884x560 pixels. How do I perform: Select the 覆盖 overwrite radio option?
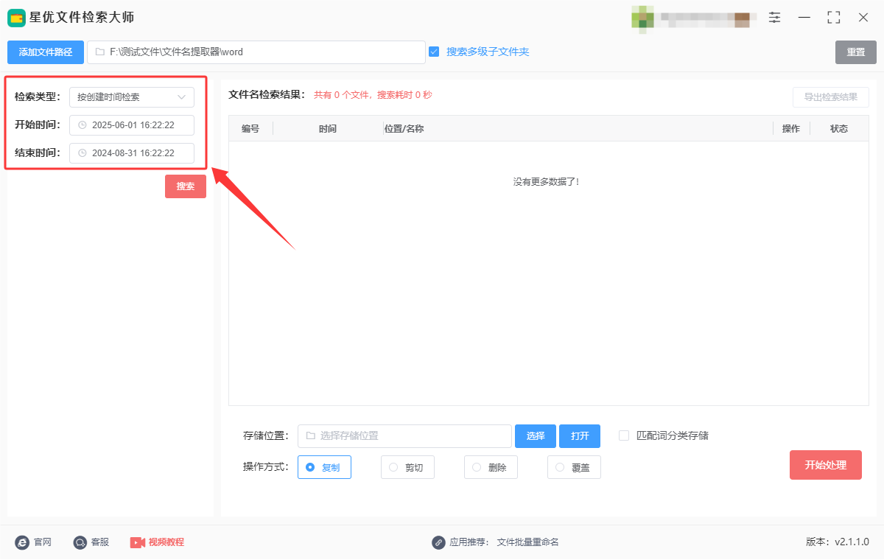pos(574,467)
